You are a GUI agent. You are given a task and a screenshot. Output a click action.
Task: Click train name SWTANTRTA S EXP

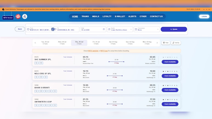coord(43,102)
